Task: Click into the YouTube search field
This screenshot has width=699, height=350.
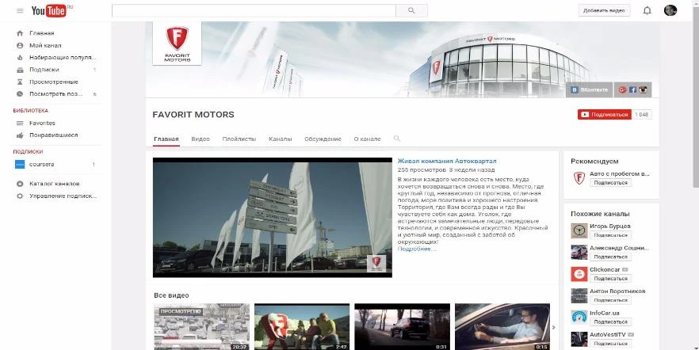Action: pos(254,10)
